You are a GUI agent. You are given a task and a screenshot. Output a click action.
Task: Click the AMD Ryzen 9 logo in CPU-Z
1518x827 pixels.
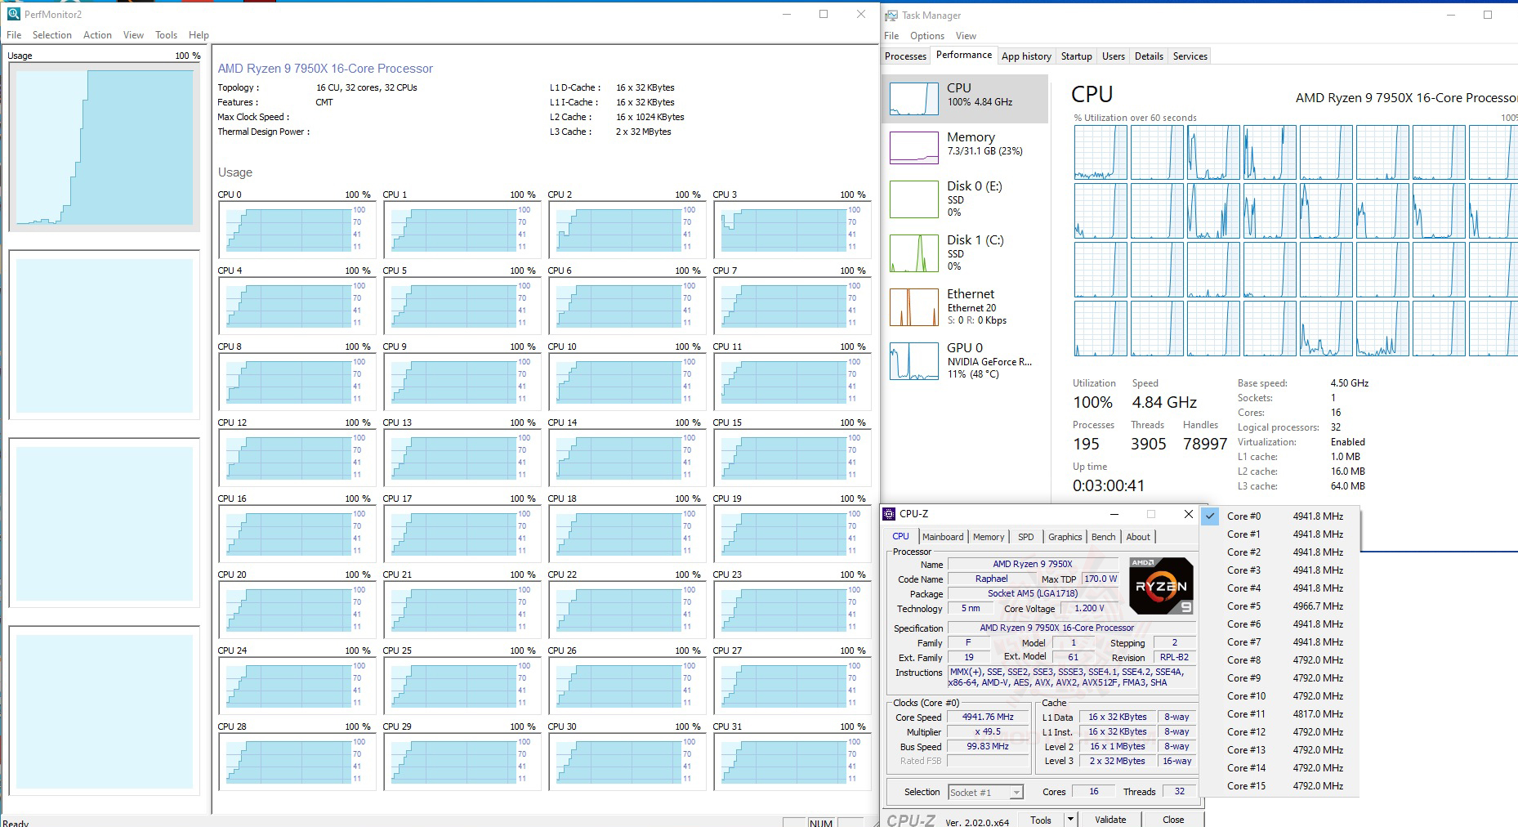tap(1161, 585)
